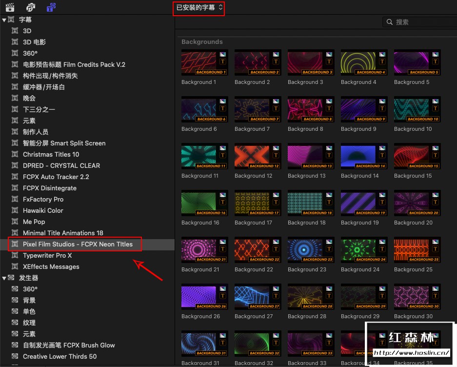Click the title T badge on Background 10
The width and height of the screenshot is (457, 367).
tap(435, 108)
